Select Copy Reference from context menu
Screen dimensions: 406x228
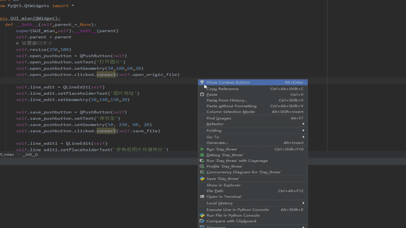point(253,89)
